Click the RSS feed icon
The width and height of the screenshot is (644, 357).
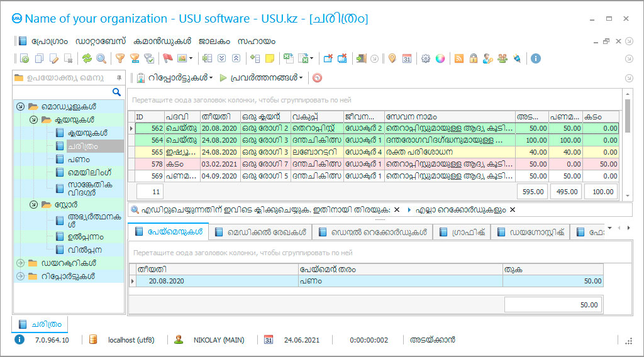coord(459,58)
